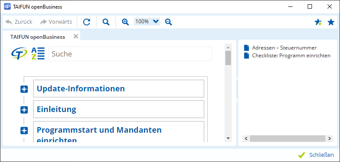Maximize the TAIFUN openBusiness window
This screenshot has width=340, height=162.
click(310, 7)
